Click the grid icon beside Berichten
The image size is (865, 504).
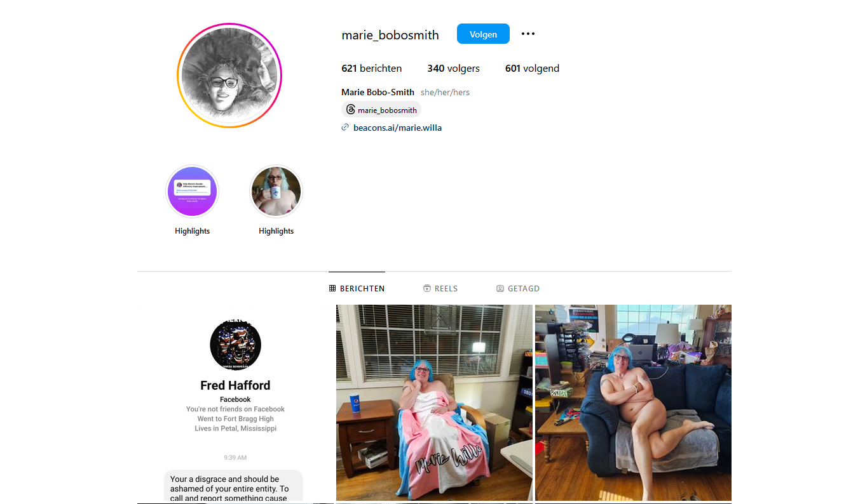pyautogui.click(x=332, y=288)
